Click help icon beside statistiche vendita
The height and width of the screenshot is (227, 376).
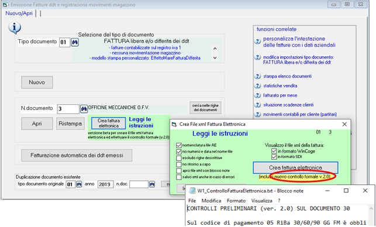257,85
